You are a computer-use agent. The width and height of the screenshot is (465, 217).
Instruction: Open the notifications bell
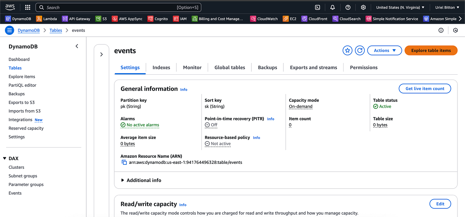[333, 7]
